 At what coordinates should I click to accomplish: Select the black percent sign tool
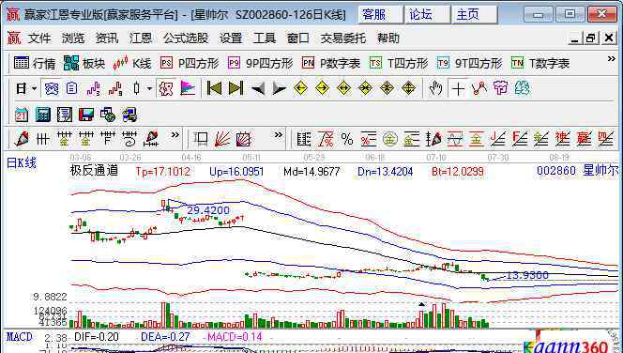tap(347, 139)
